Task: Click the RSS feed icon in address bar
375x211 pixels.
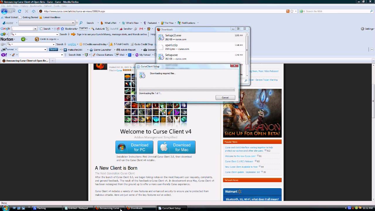Action: tap(288, 11)
